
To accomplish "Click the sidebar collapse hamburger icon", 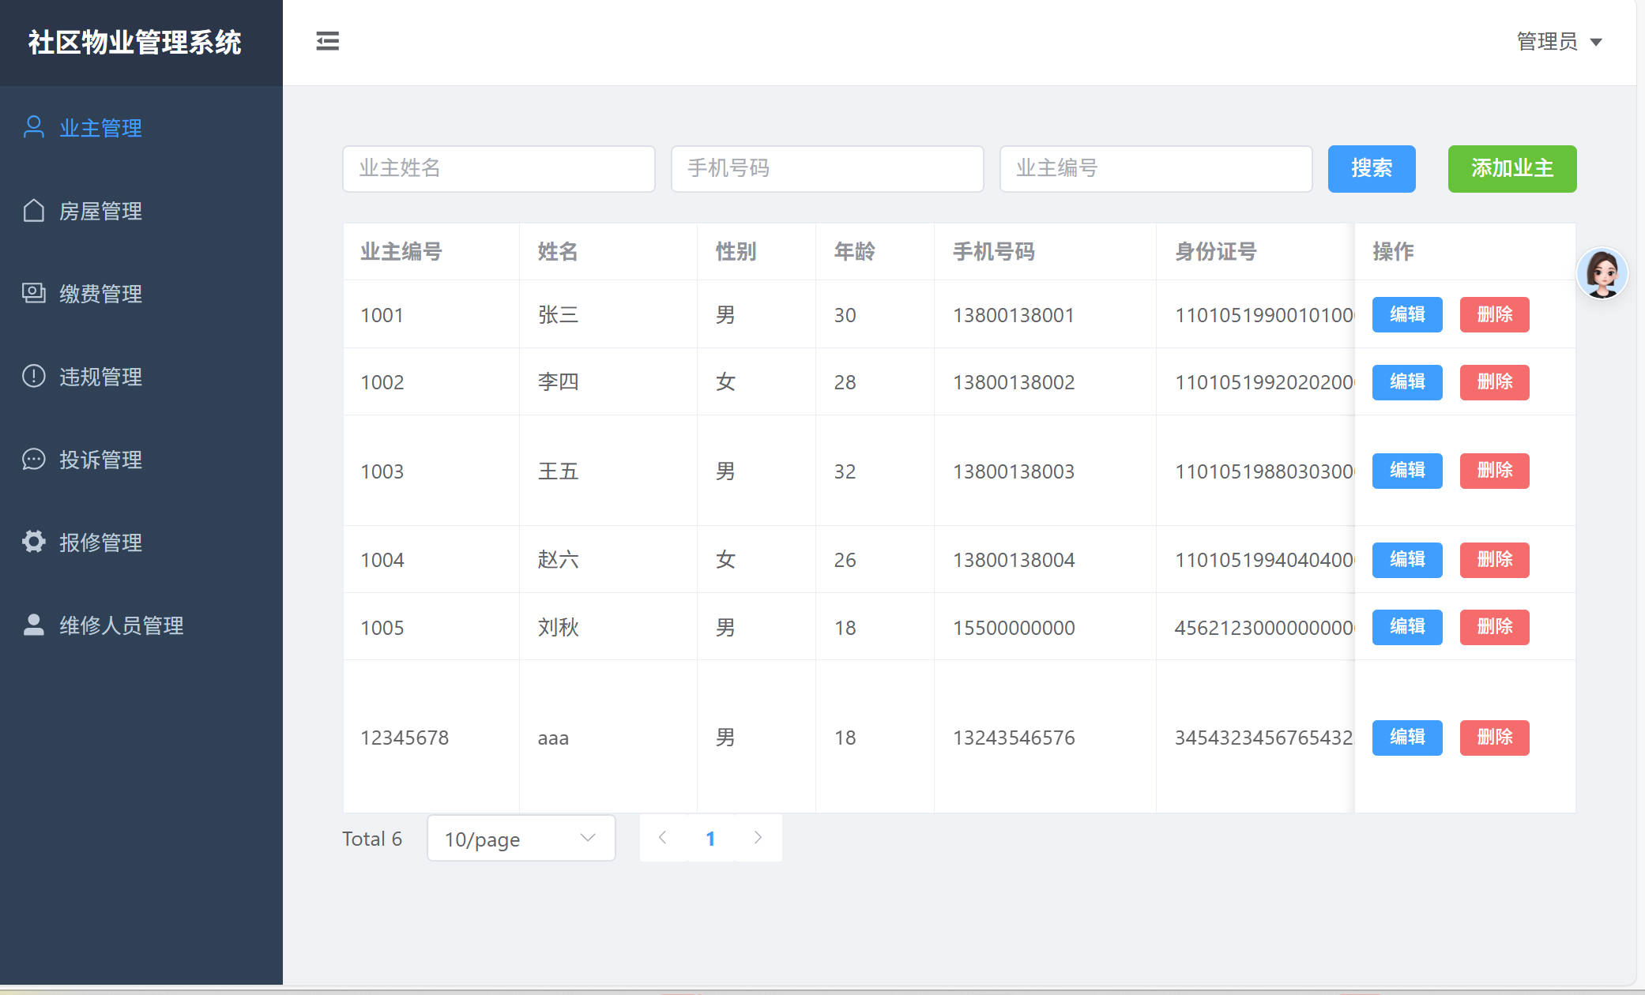I will click(x=327, y=41).
